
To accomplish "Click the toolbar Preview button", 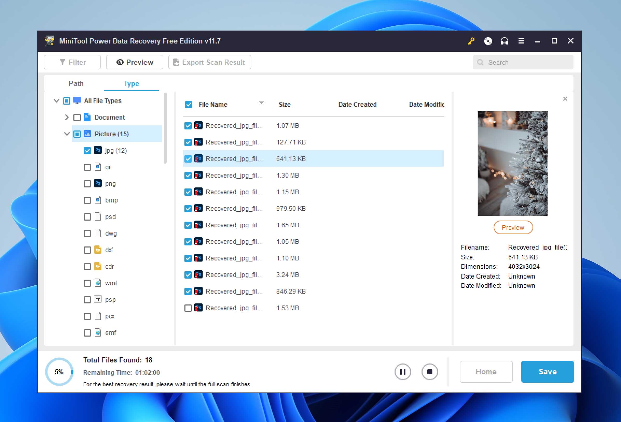I will pyautogui.click(x=134, y=62).
